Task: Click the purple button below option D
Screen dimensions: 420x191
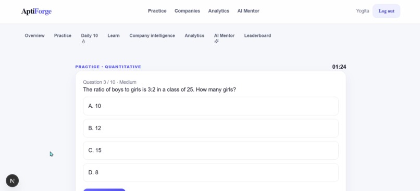Action: [104, 189]
